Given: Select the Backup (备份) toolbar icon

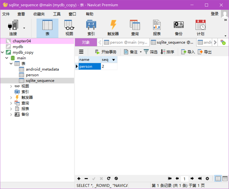Looking at the screenshot, I should 179,28.
